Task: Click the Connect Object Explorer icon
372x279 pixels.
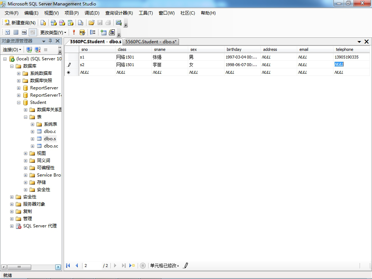Action: point(29,49)
